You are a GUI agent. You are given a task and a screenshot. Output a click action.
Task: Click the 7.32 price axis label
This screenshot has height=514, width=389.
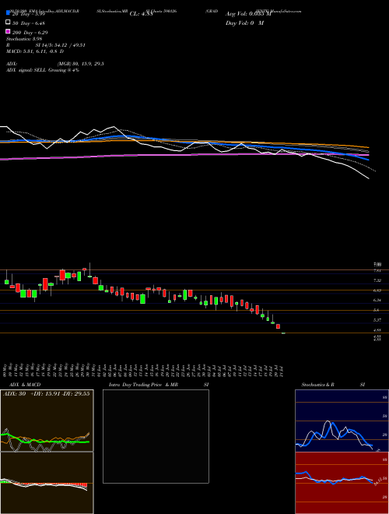377,280
